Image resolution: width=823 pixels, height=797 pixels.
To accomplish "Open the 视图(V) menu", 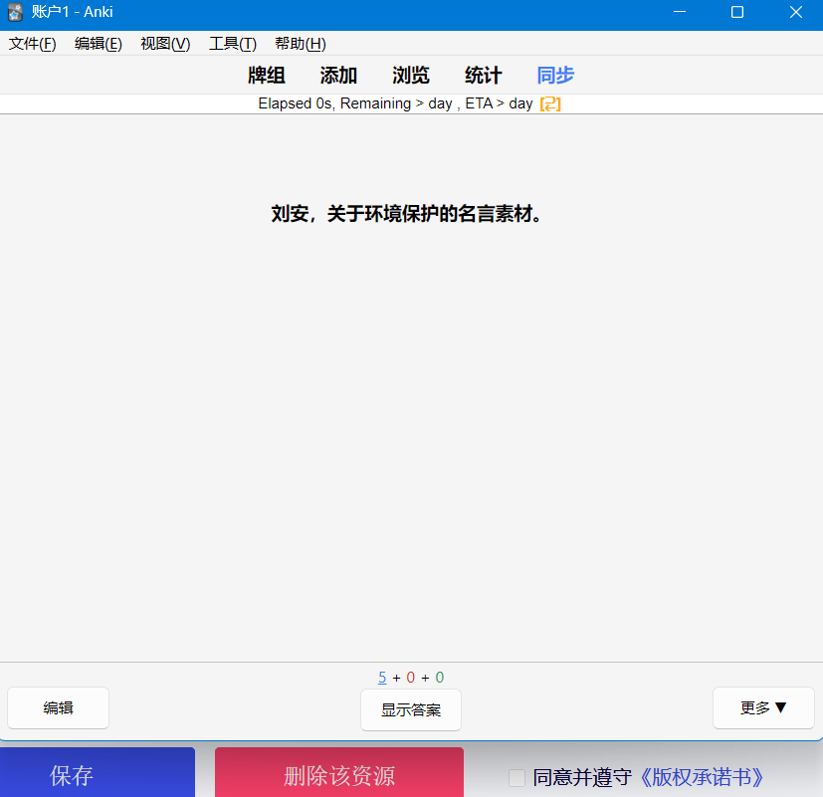I will 165,44.
